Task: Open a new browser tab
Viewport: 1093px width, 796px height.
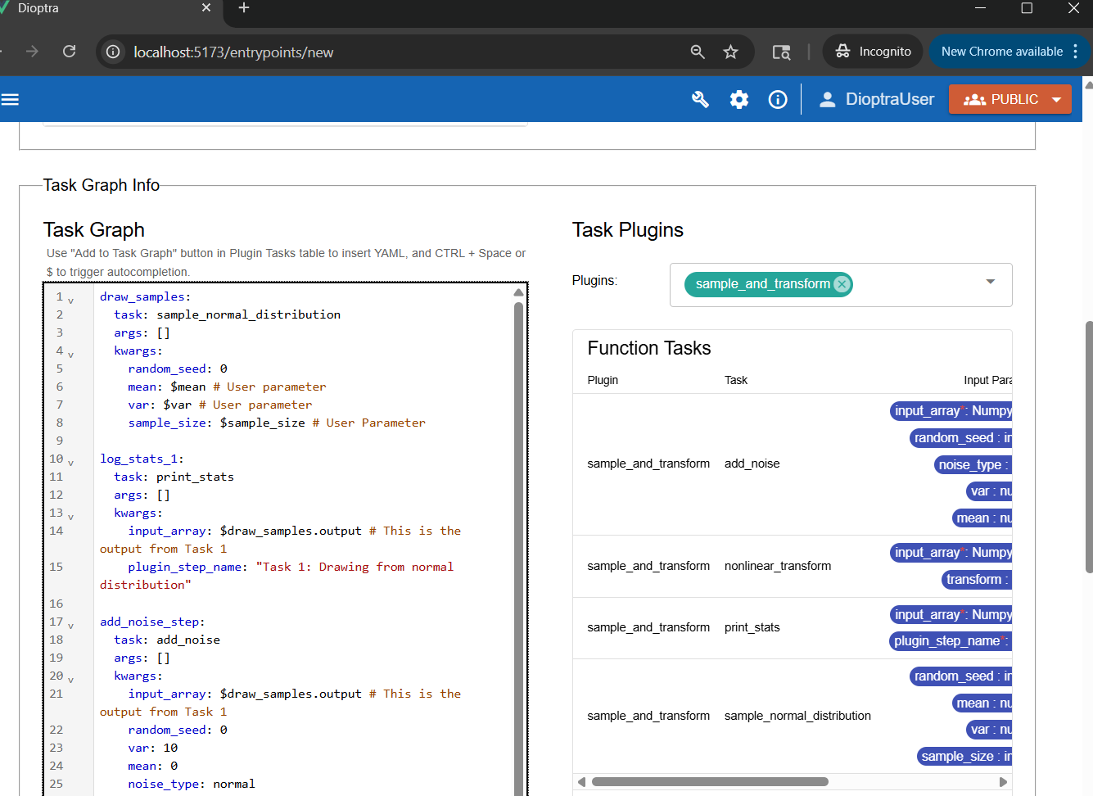Action: [243, 8]
